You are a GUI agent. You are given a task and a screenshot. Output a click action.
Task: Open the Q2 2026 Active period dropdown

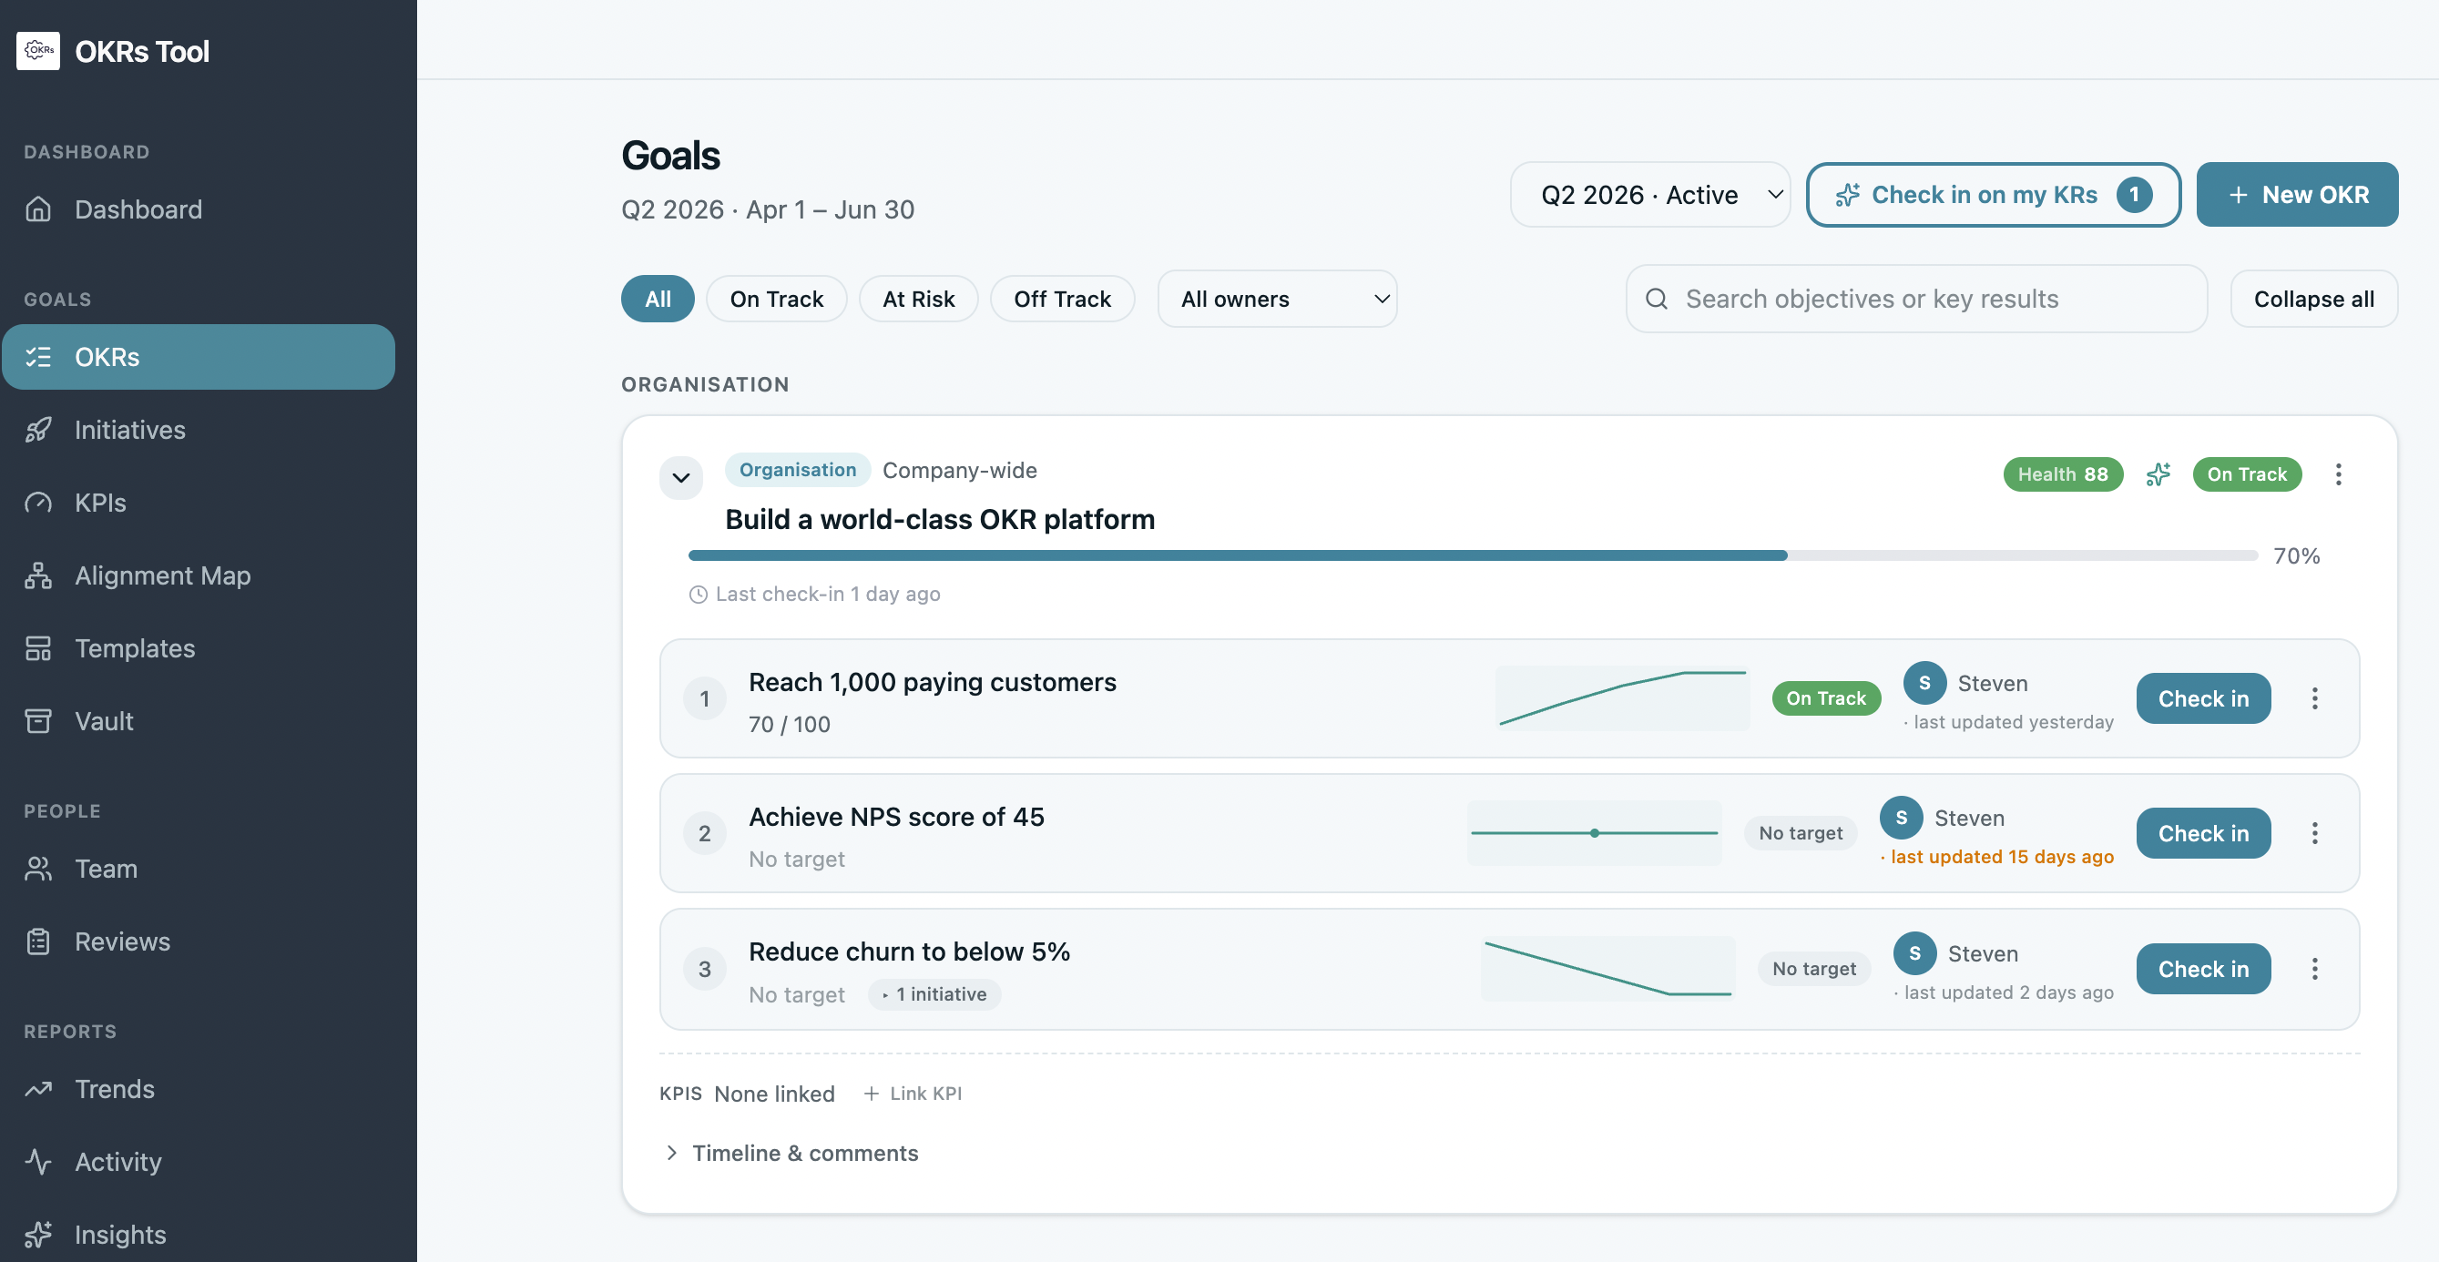pos(1649,194)
